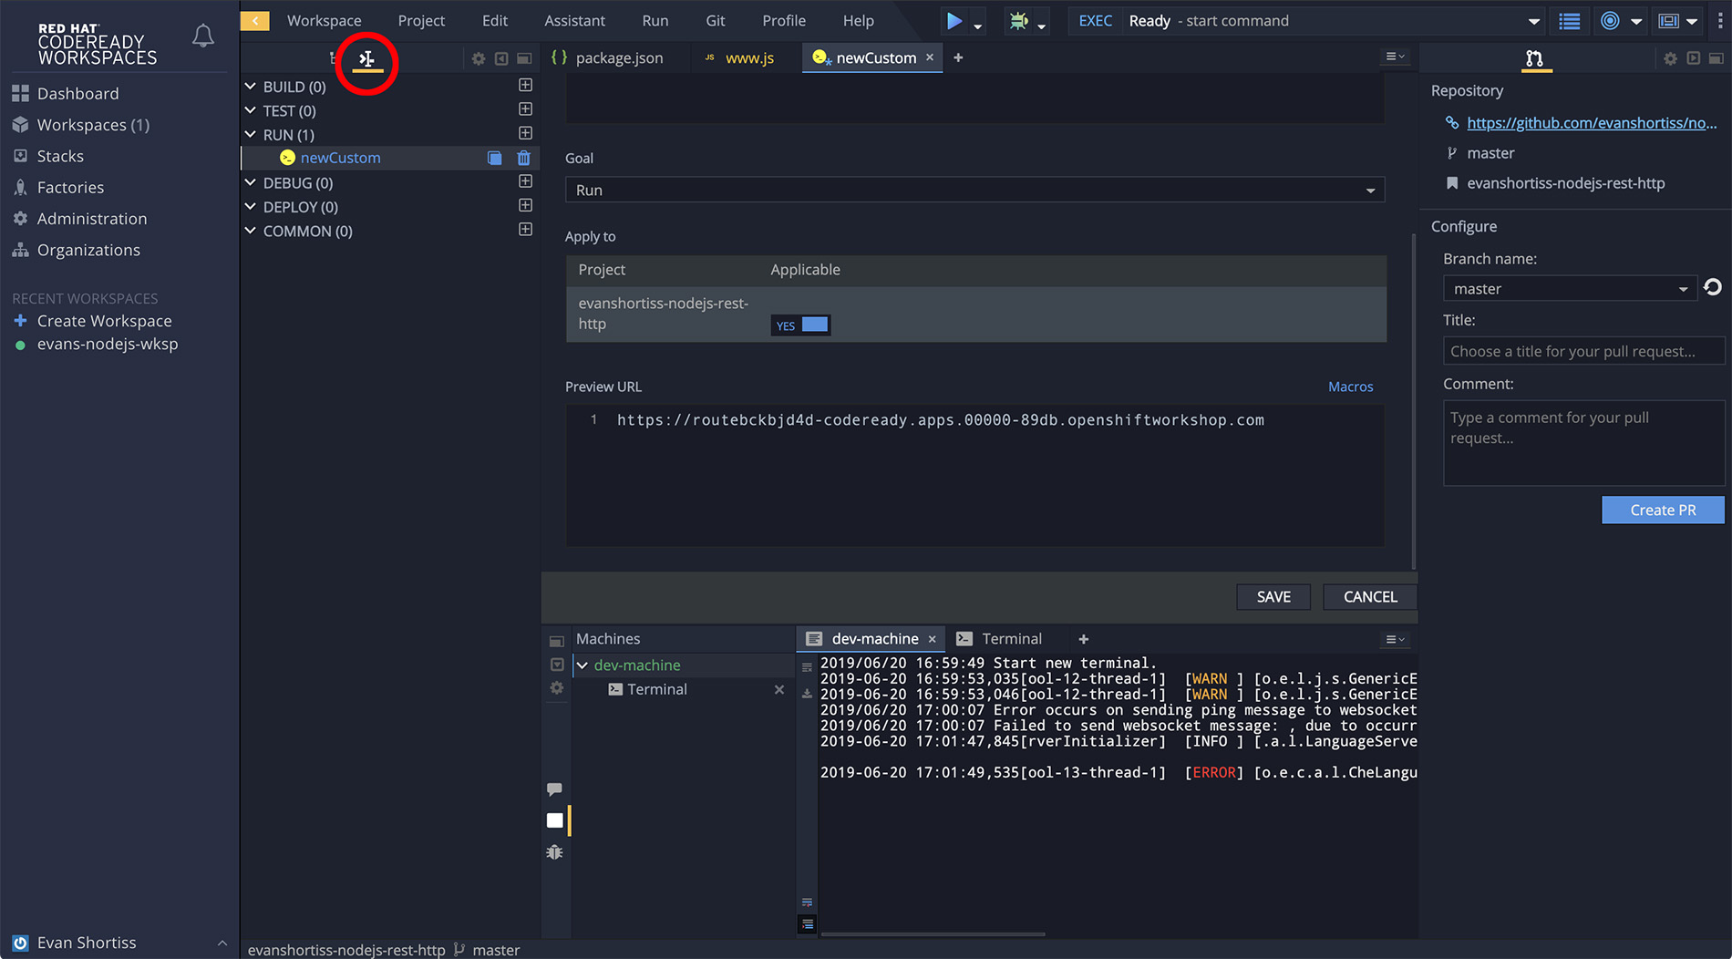Open the Workspace menu
Screen dimensions: 1732x959
point(324,20)
